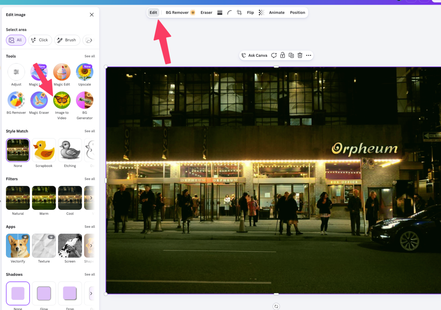The image size is (441, 310).
Task: See all Apps
Action: tap(90, 227)
